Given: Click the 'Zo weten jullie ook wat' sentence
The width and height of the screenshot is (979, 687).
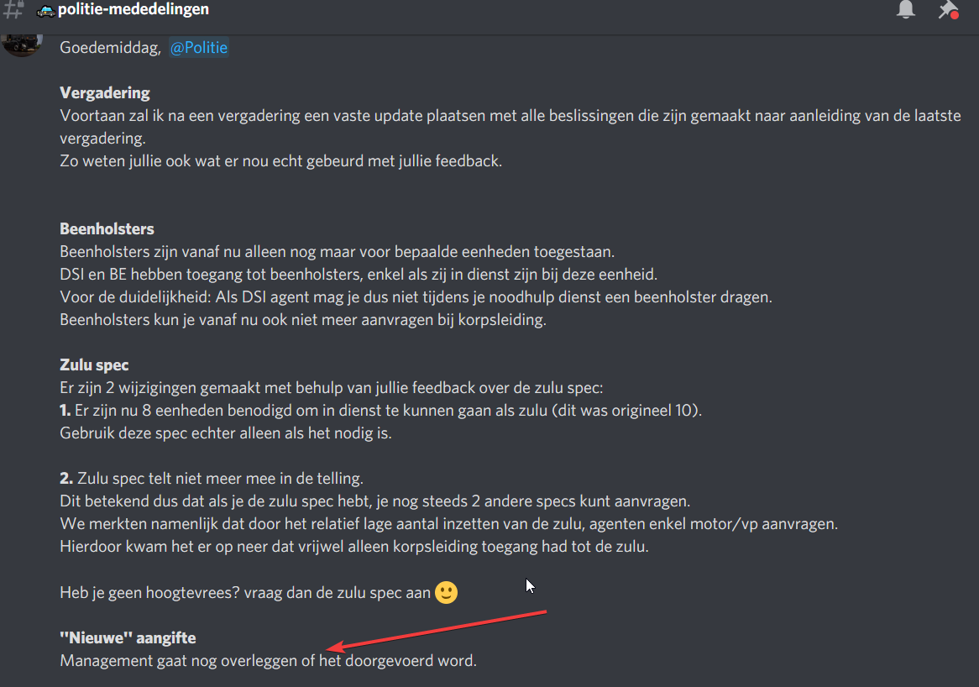Looking at the screenshot, I should click(x=281, y=161).
